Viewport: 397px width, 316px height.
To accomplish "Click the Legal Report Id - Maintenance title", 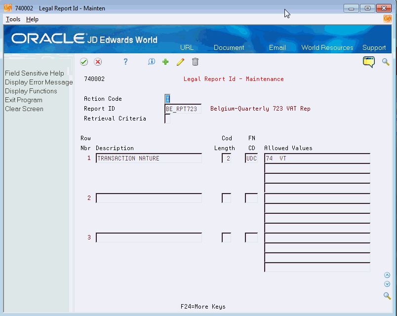I will (x=234, y=79).
